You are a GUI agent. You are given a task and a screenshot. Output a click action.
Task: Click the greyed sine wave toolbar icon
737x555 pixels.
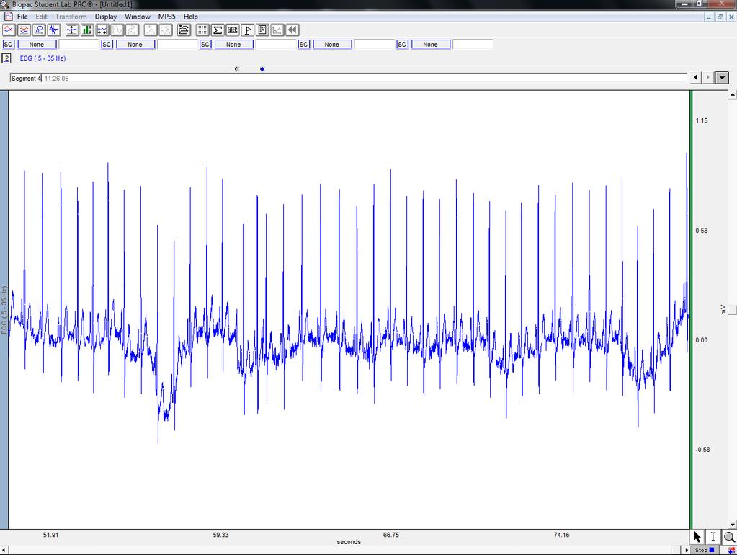[117, 30]
